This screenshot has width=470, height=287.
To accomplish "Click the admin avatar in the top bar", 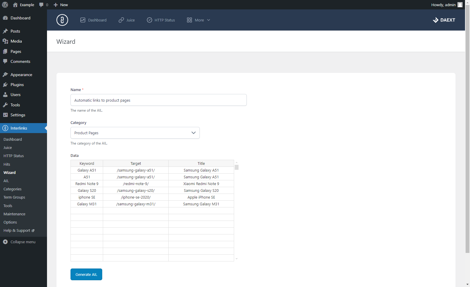I will (x=460, y=5).
